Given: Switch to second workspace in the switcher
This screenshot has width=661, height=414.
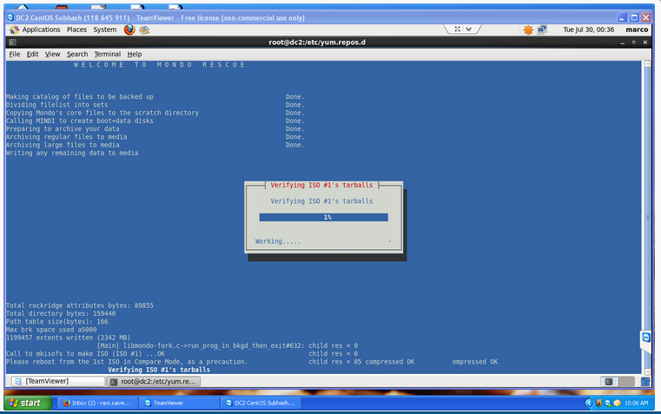Looking at the screenshot, I should [x=623, y=381].
